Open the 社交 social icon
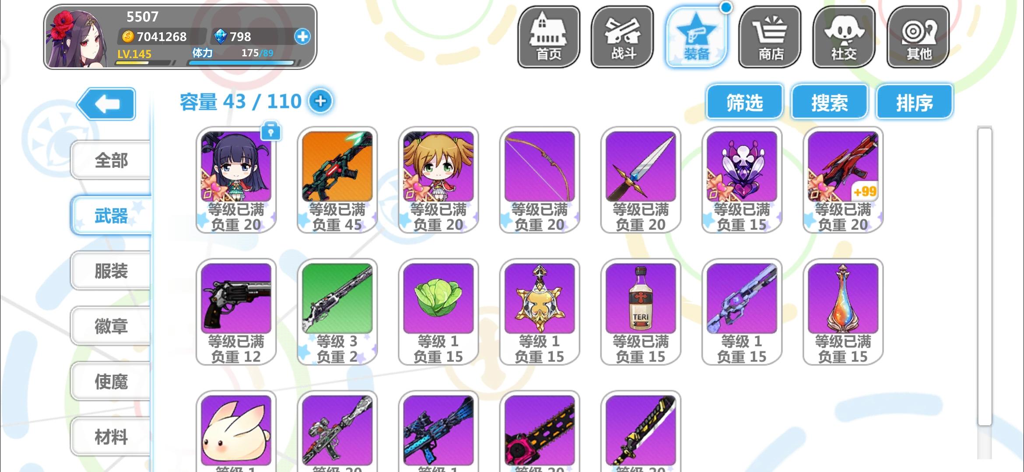The width and height of the screenshot is (1024, 472). click(844, 37)
